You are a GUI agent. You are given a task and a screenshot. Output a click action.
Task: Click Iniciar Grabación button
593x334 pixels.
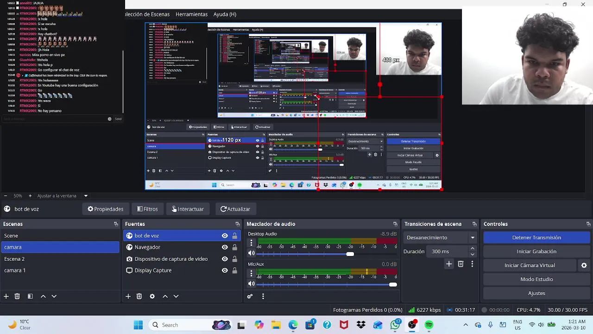(x=536, y=251)
